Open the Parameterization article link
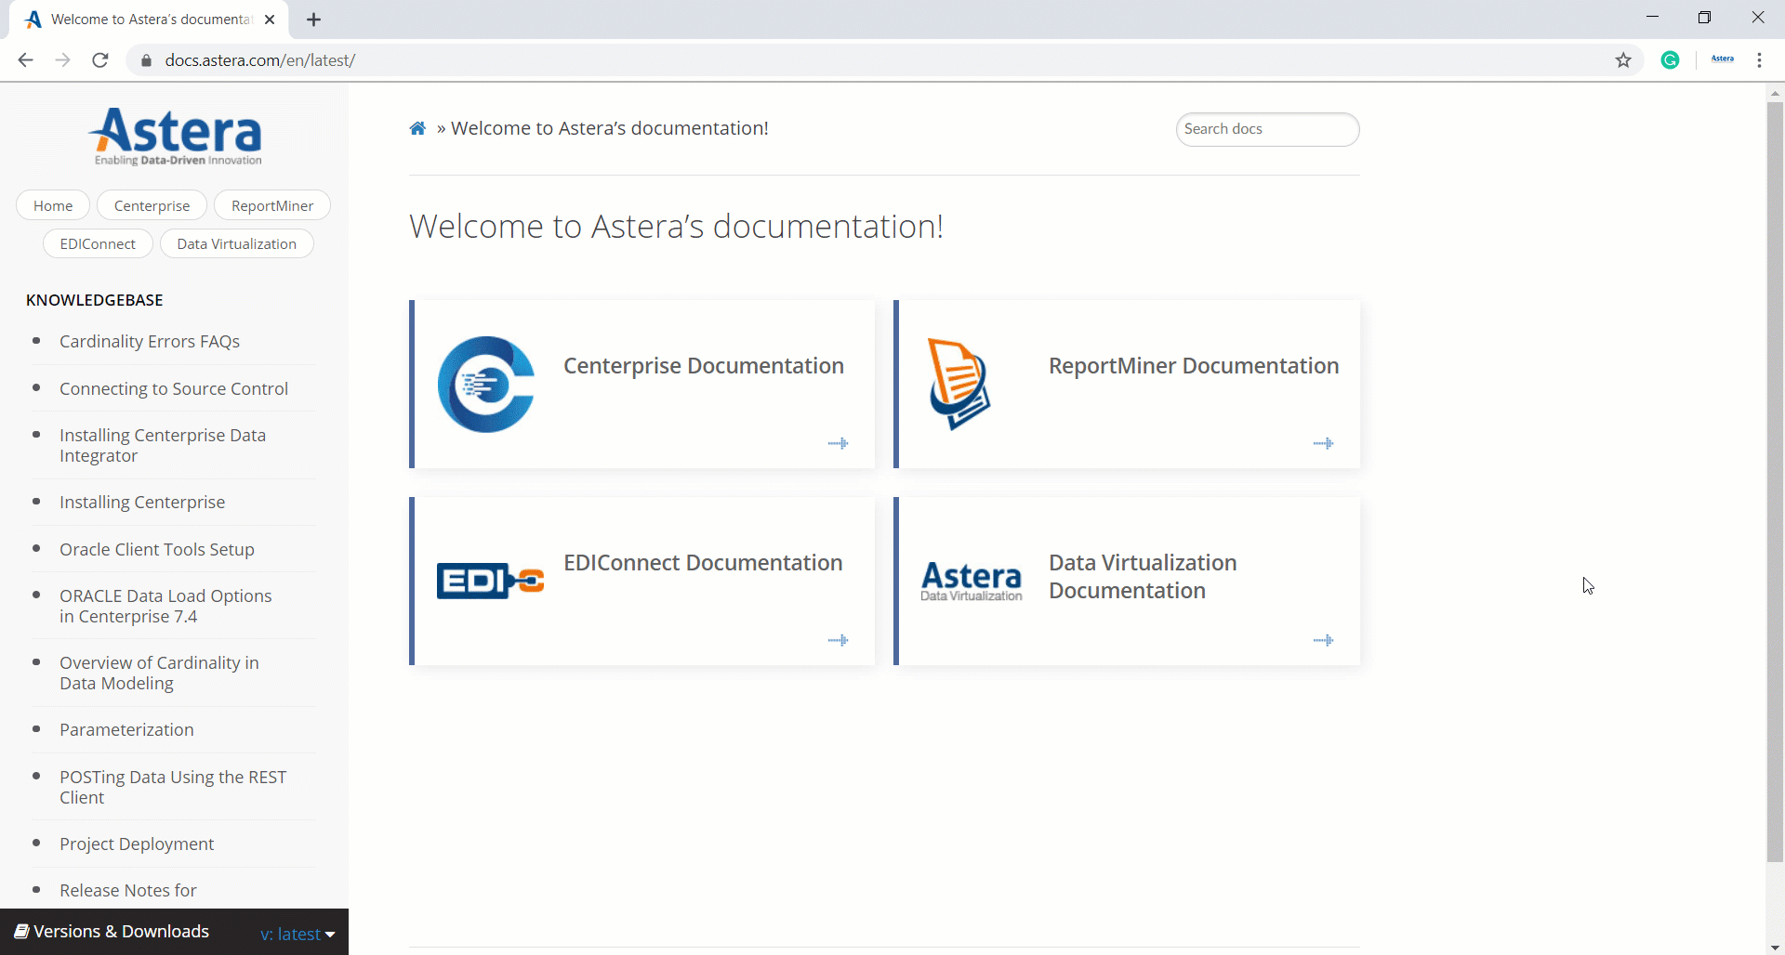1785x955 pixels. (126, 730)
